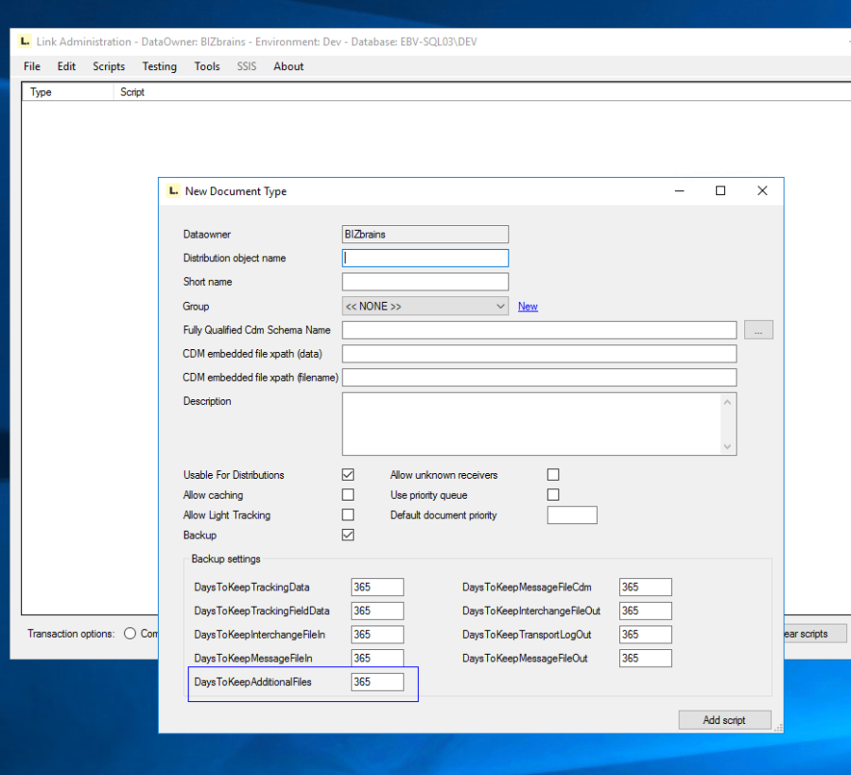Click the Distribution object name field
Image resolution: width=851 pixels, height=775 pixels.
point(425,257)
